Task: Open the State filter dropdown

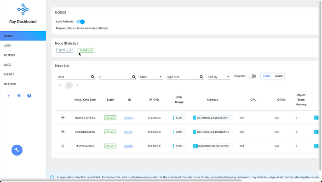Action: [151, 77]
